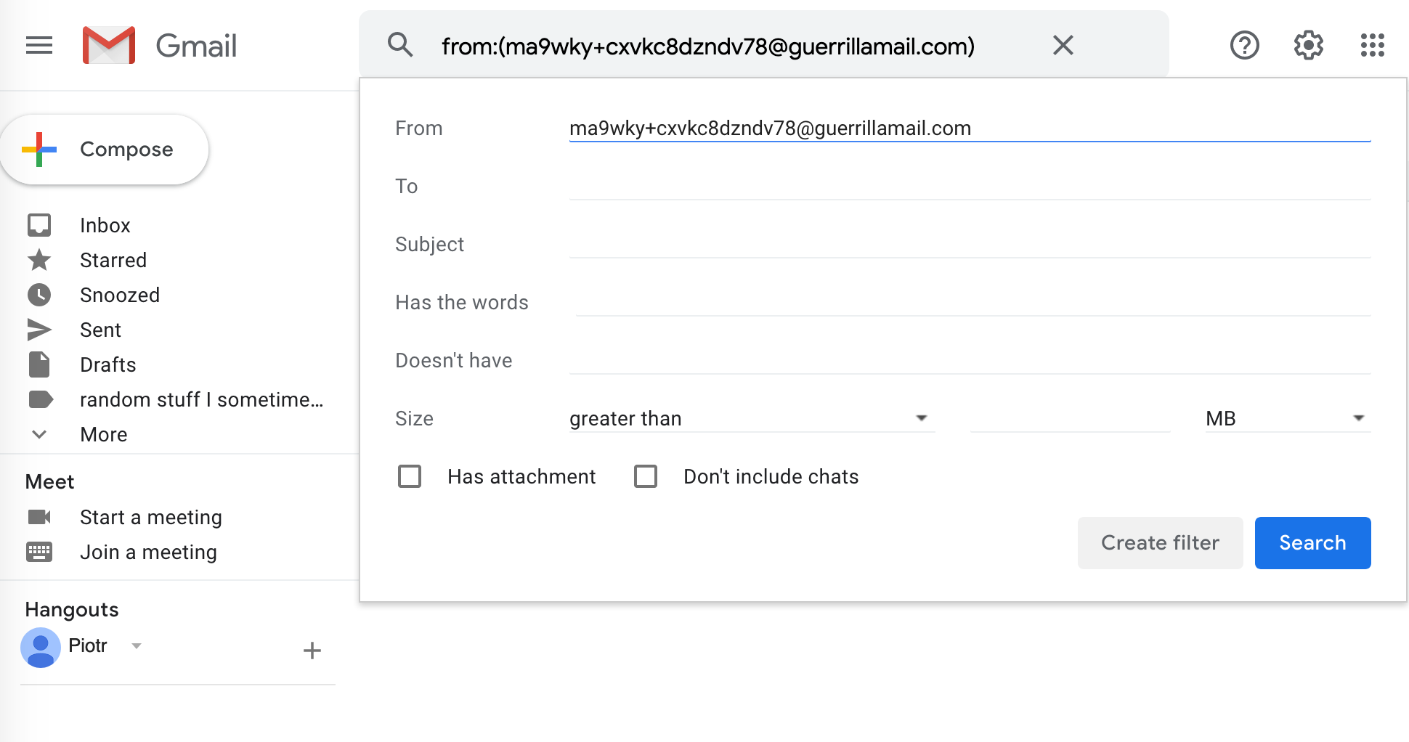Viewport: 1409px width, 742px height.
Task: Open the Starred folder
Action: click(x=113, y=260)
